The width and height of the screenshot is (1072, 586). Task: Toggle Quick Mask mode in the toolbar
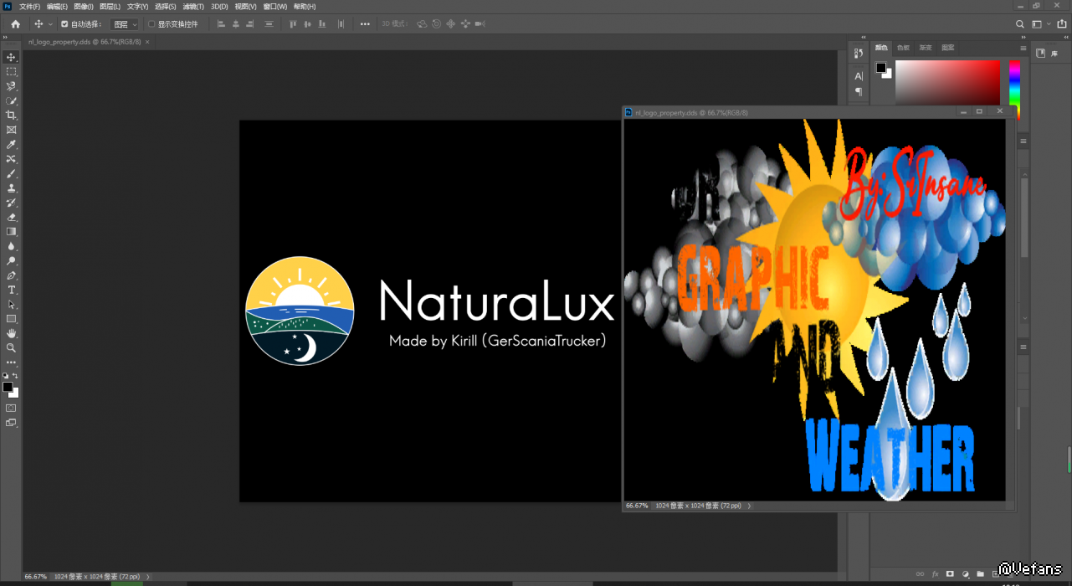(11, 408)
